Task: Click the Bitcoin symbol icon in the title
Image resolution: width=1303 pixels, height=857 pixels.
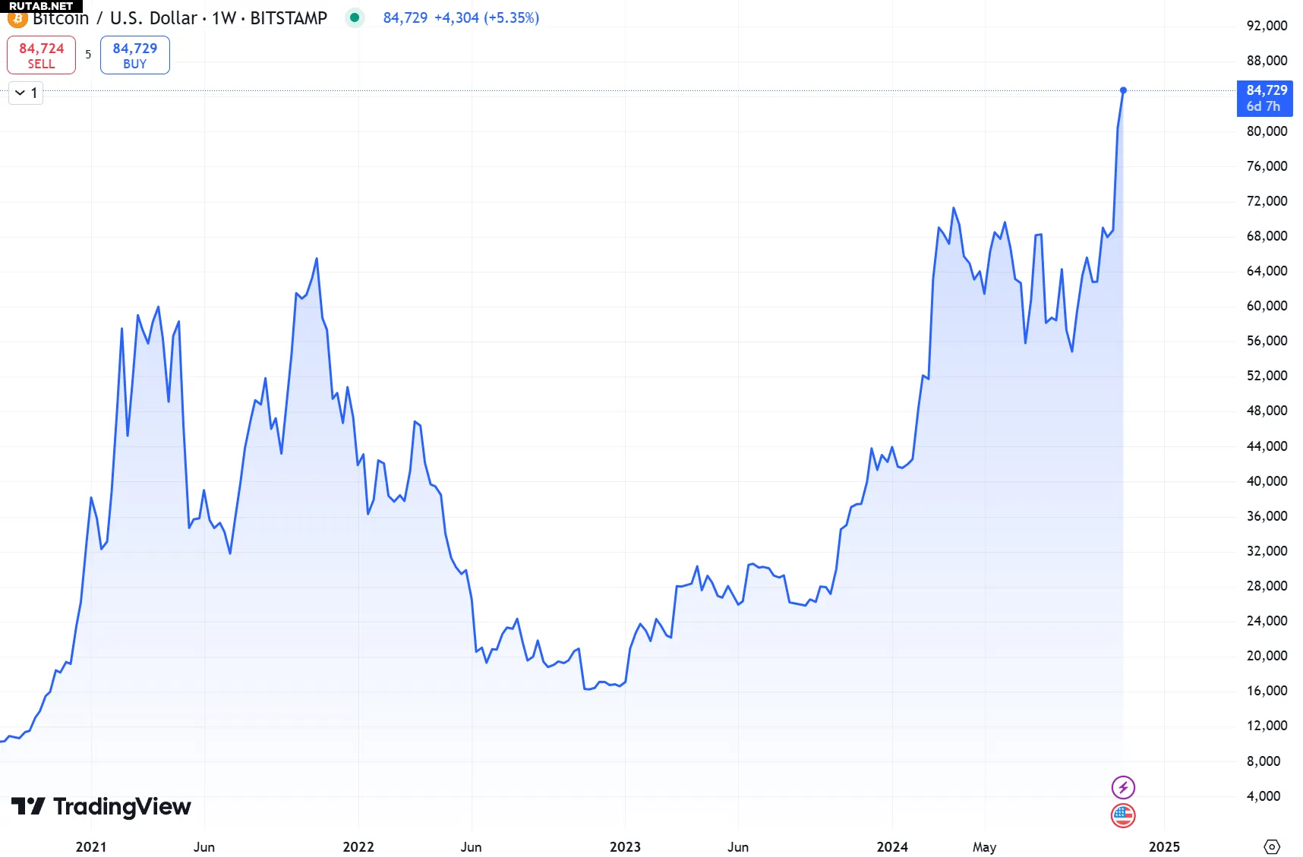Action: coord(17,19)
